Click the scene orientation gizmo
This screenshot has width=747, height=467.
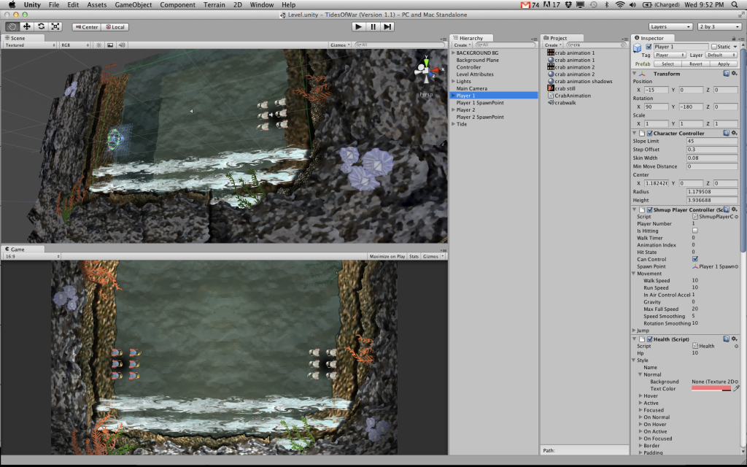point(425,72)
